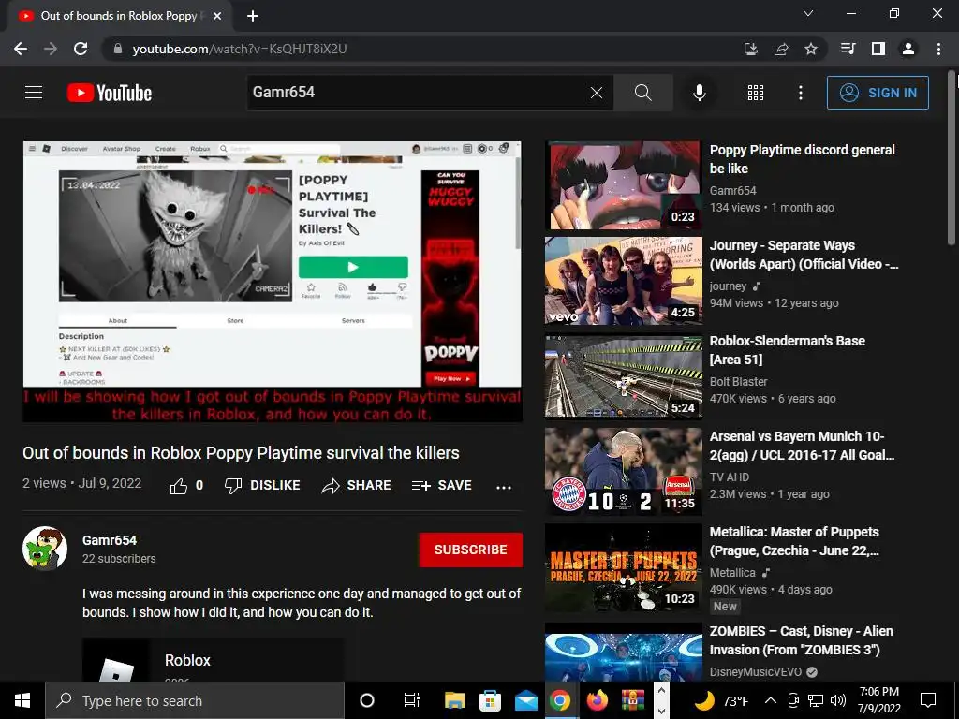Click the 22 subscribers text
Viewport: 959px width, 719px height.
119,559
